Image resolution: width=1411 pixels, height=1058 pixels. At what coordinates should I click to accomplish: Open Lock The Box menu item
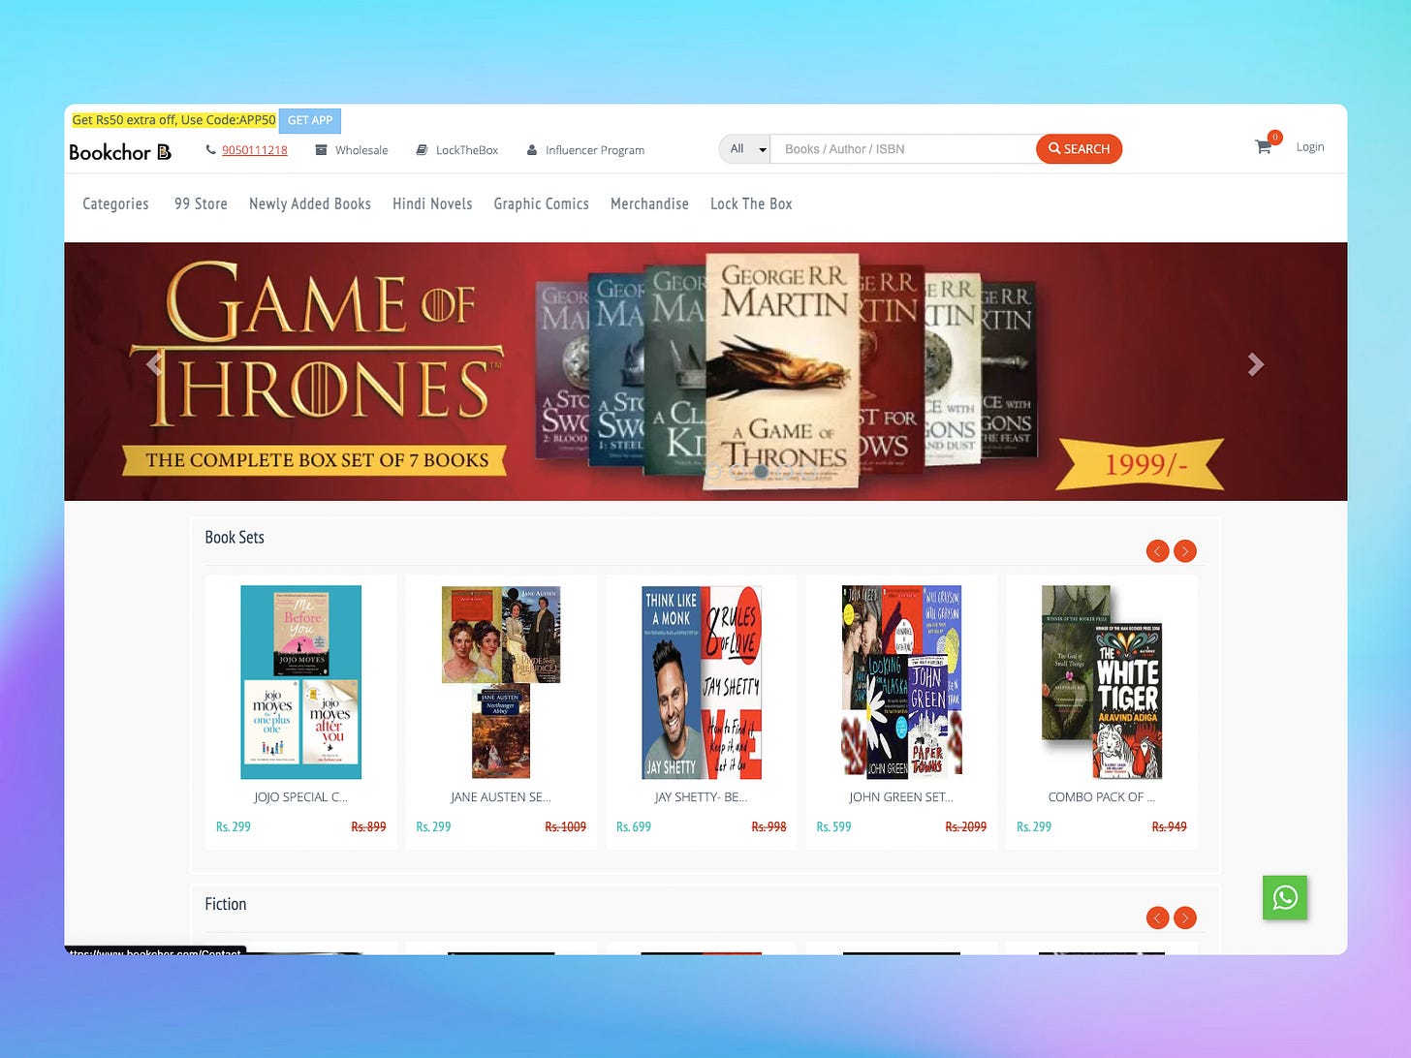click(751, 203)
